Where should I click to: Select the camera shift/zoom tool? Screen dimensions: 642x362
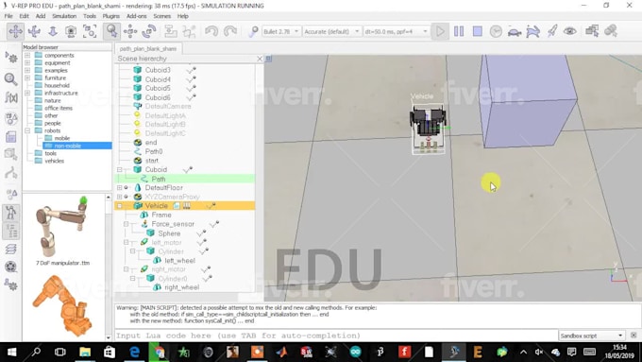click(x=53, y=31)
